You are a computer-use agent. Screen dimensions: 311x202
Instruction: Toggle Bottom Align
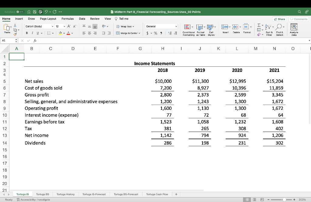(x=95, y=26)
